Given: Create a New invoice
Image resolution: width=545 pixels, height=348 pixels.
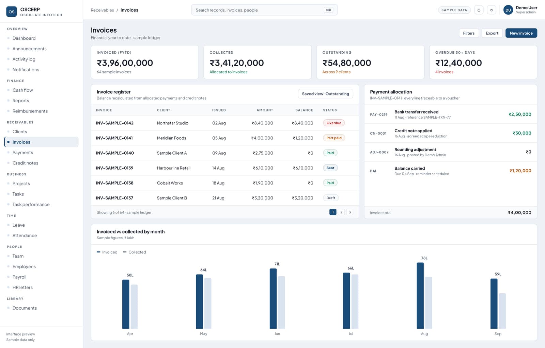Looking at the screenshot, I should [521, 33].
